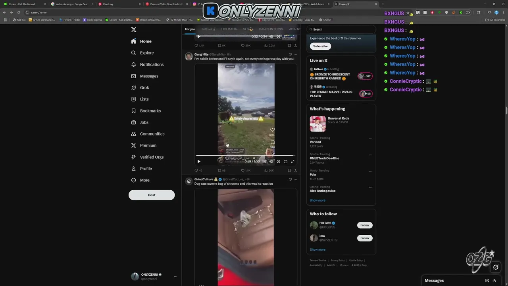Open Notifications in the sidebar

point(147,64)
